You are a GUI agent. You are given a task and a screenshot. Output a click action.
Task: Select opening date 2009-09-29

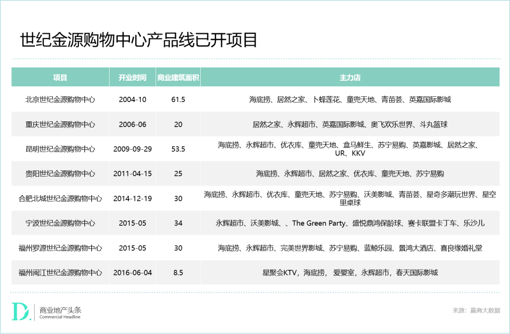click(x=132, y=149)
